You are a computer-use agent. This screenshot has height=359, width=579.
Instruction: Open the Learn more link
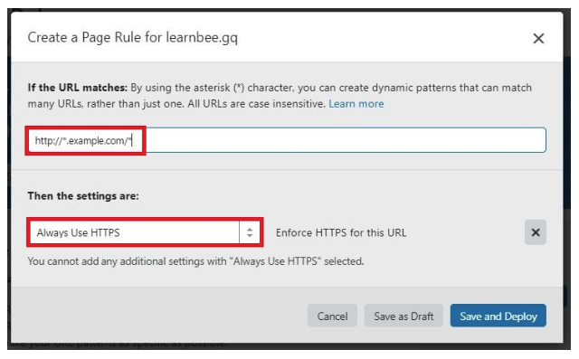tap(356, 104)
